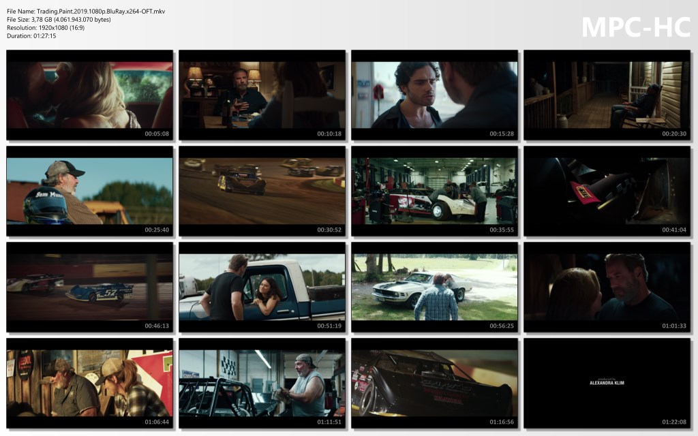
Task: Open the frame stamped 01:01:33
Action: coord(607,287)
